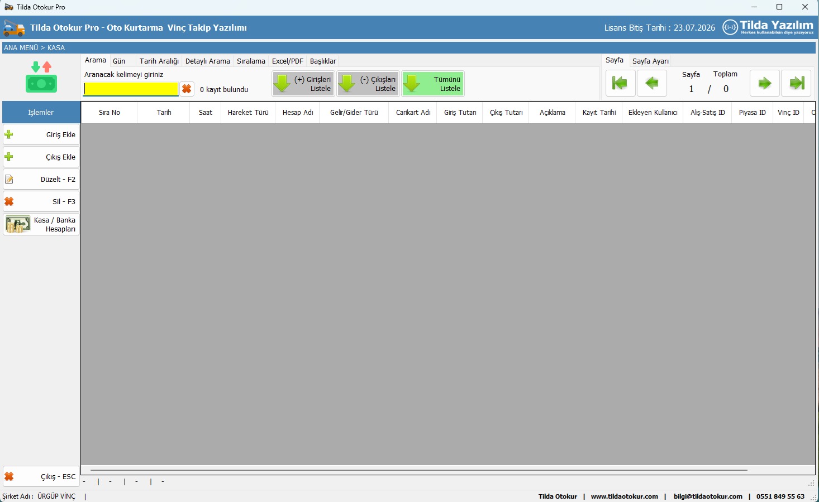This screenshot has height=502, width=819.
Task: Click the next page green arrow
Action: pyautogui.click(x=764, y=84)
